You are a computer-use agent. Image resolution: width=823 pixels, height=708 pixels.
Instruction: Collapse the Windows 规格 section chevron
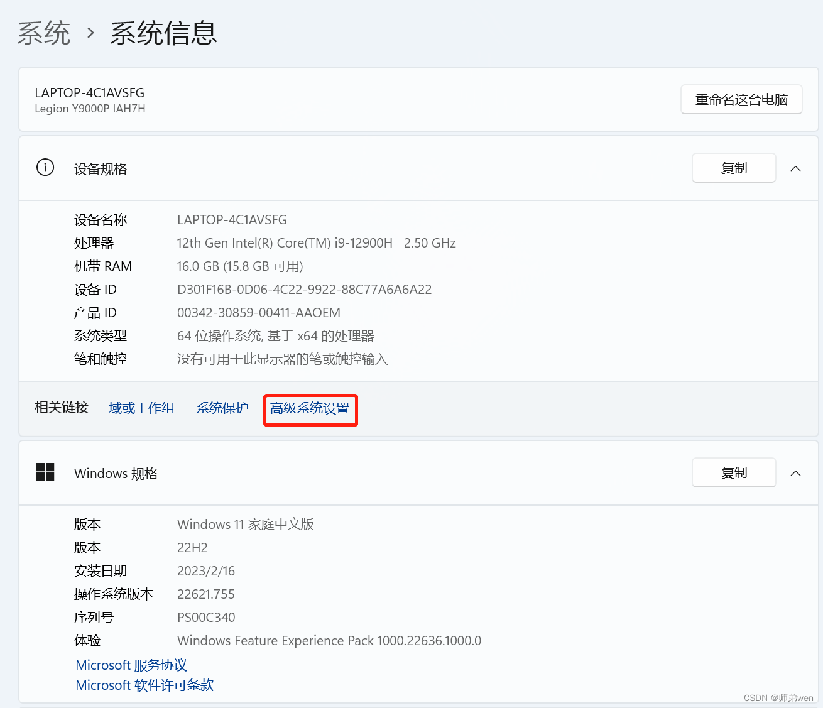pyautogui.click(x=795, y=473)
